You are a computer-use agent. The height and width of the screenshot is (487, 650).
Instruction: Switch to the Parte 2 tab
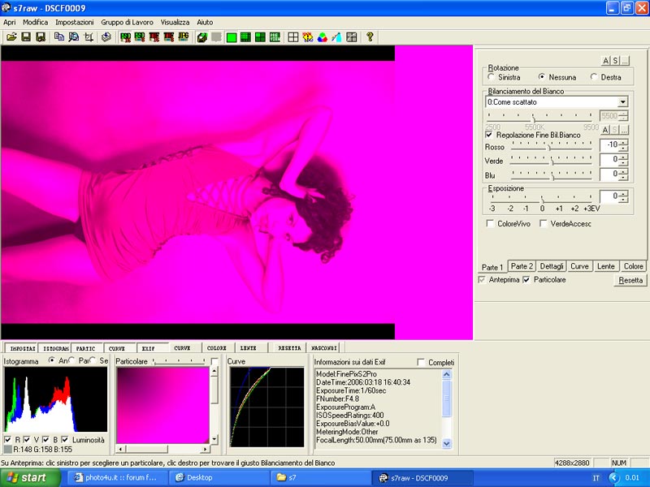[x=522, y=266]
